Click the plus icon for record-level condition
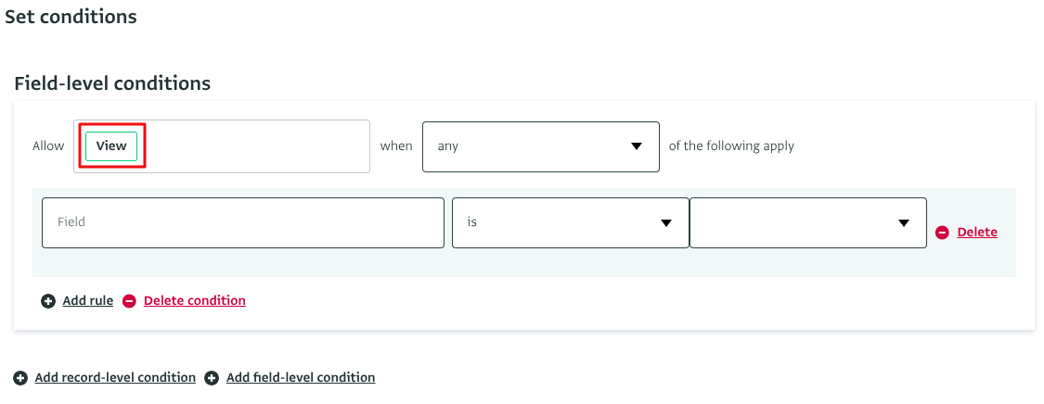Screen dimensions: 1044x404 tap(20, 378)
